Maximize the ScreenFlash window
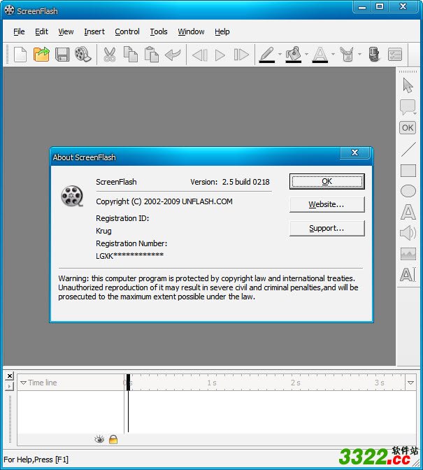Viewport: 423px width, 470px height. coord(380,6)
